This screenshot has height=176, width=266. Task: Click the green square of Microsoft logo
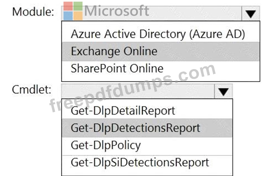[x=78, y=6]
